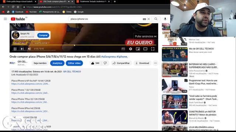Image resolution: width=236 pixels, height=132 pixels.
Task: Click the Download button
Action: (x=142, y=63)
